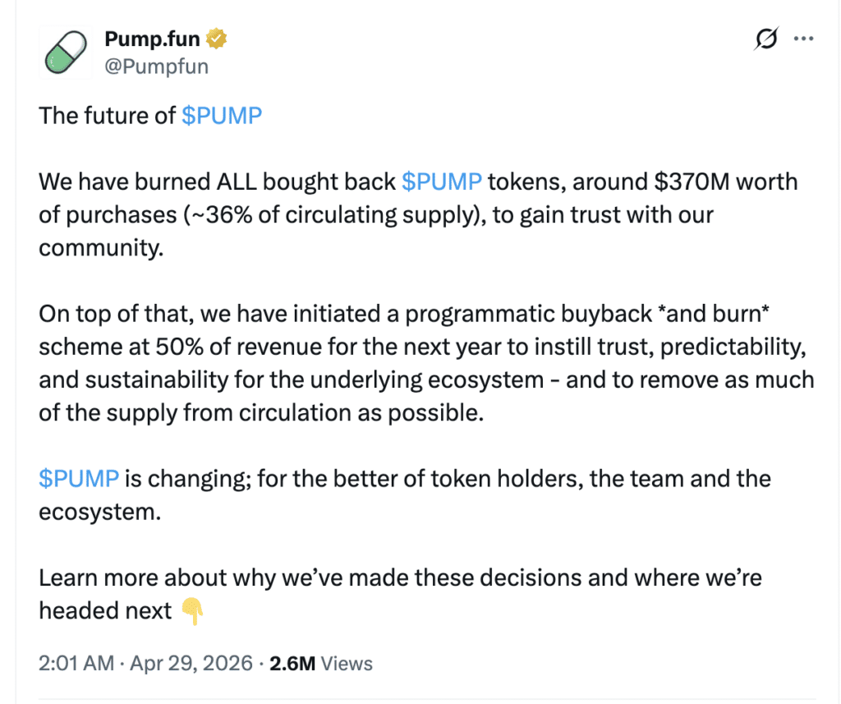
Task: Click $PUMP in the 'is changing' paragraph
Action: 79,478
